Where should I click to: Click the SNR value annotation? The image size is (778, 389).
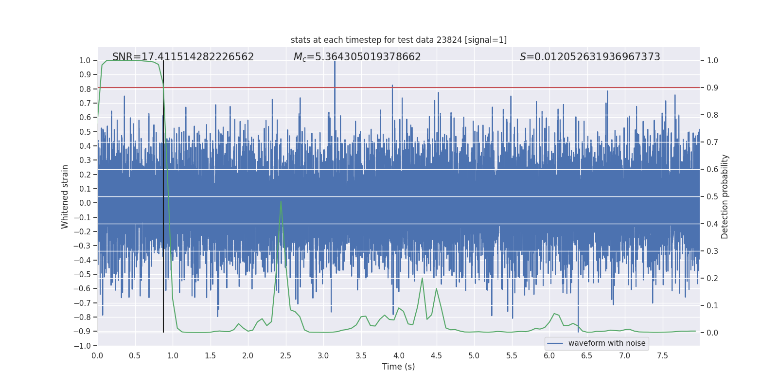pos(183,57)
